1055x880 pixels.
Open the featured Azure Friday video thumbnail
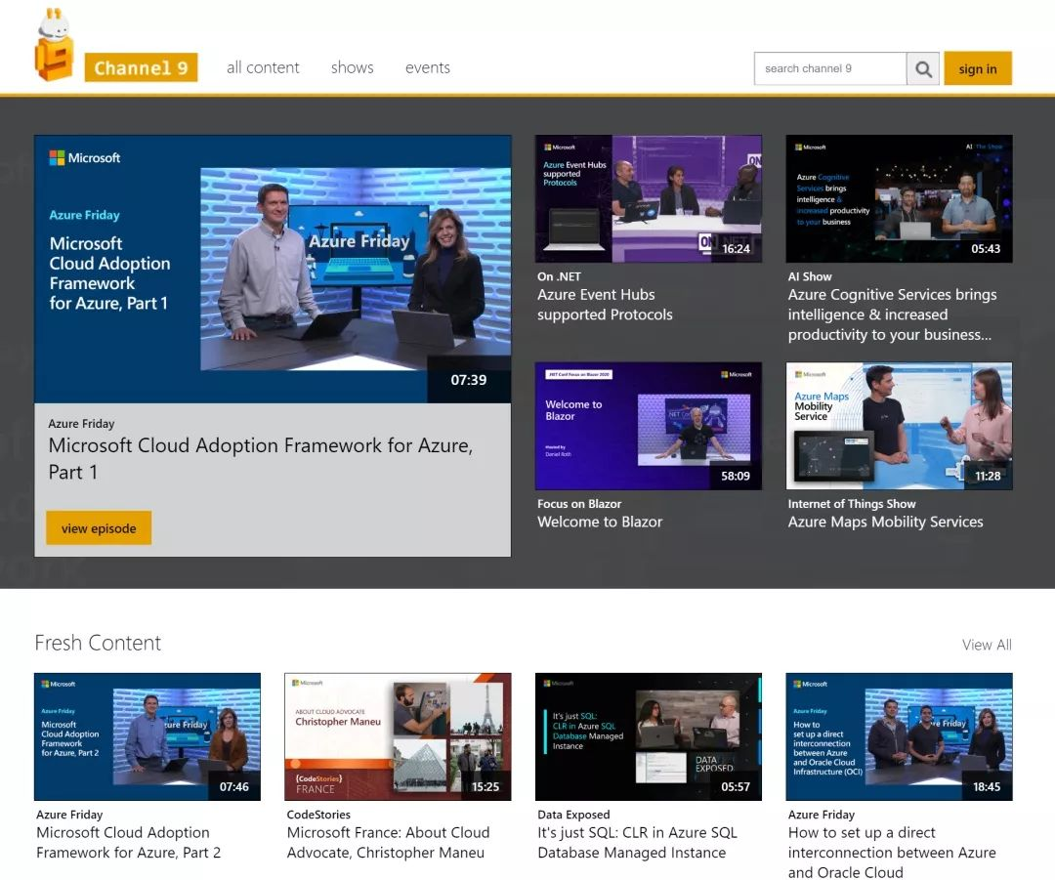(x=273, y=270)
